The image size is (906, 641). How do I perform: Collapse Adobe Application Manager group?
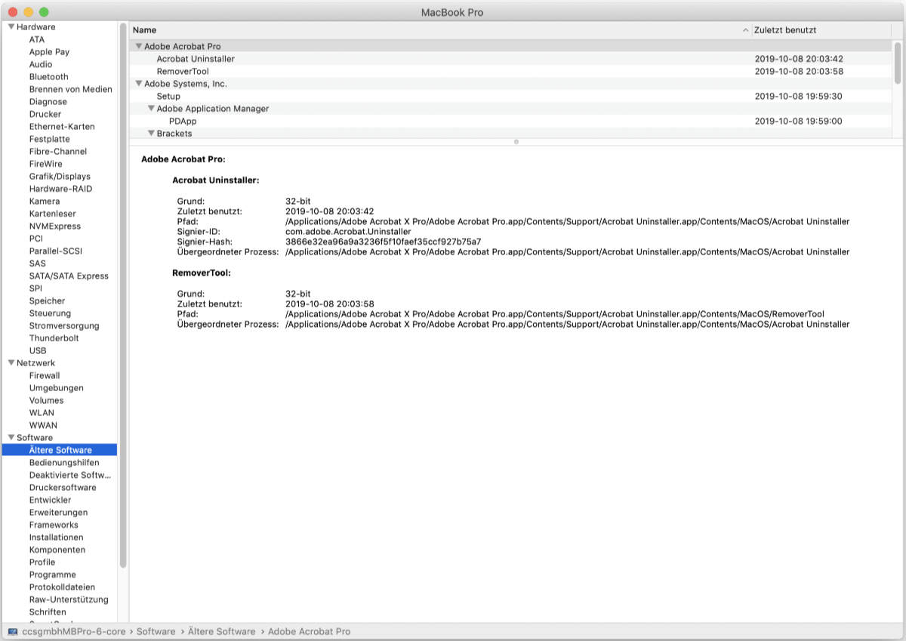[151, 109]
